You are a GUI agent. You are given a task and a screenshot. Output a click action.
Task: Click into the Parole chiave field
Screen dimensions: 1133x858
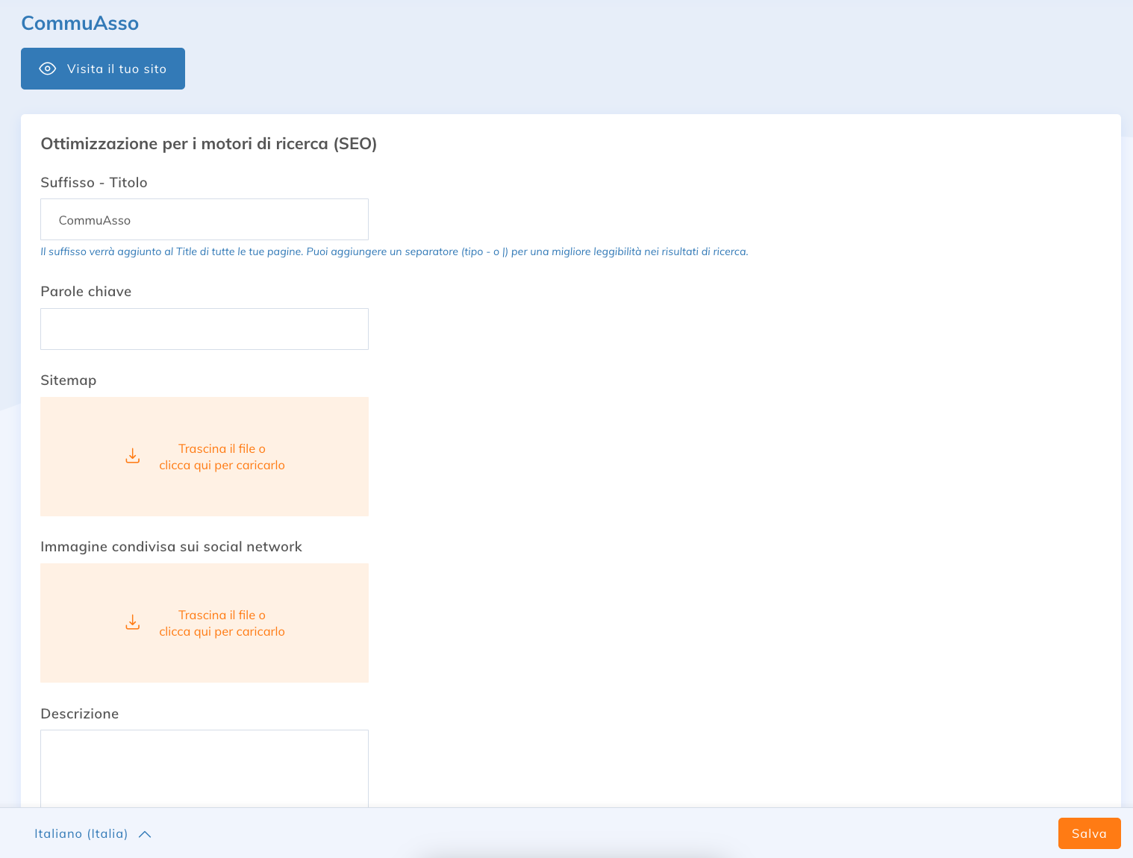coord(205,329)
